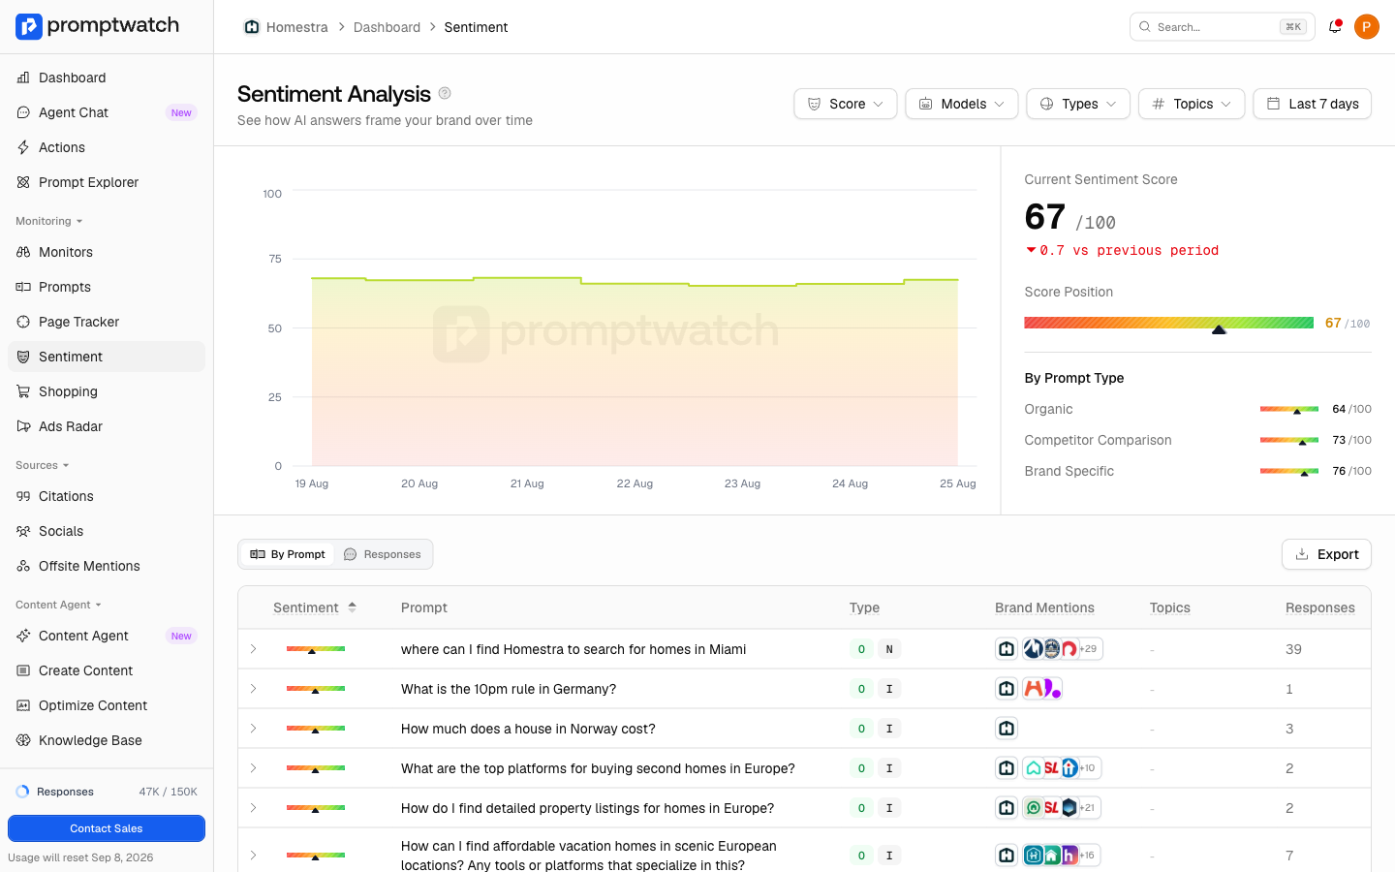Click the Knowledge Base sidebar icon
The image size is (1395, 872).
click(23, 740)
